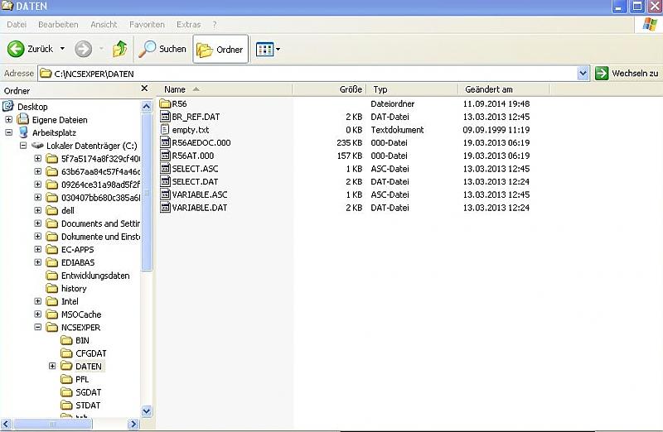Open the R56 folder icon
The height and width of the screenshot is (432, 663).
coord(165,103)
